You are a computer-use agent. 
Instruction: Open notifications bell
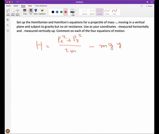click(x=147, y=2)
